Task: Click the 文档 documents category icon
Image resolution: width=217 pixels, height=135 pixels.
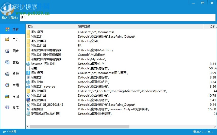Action: (7, 62)
